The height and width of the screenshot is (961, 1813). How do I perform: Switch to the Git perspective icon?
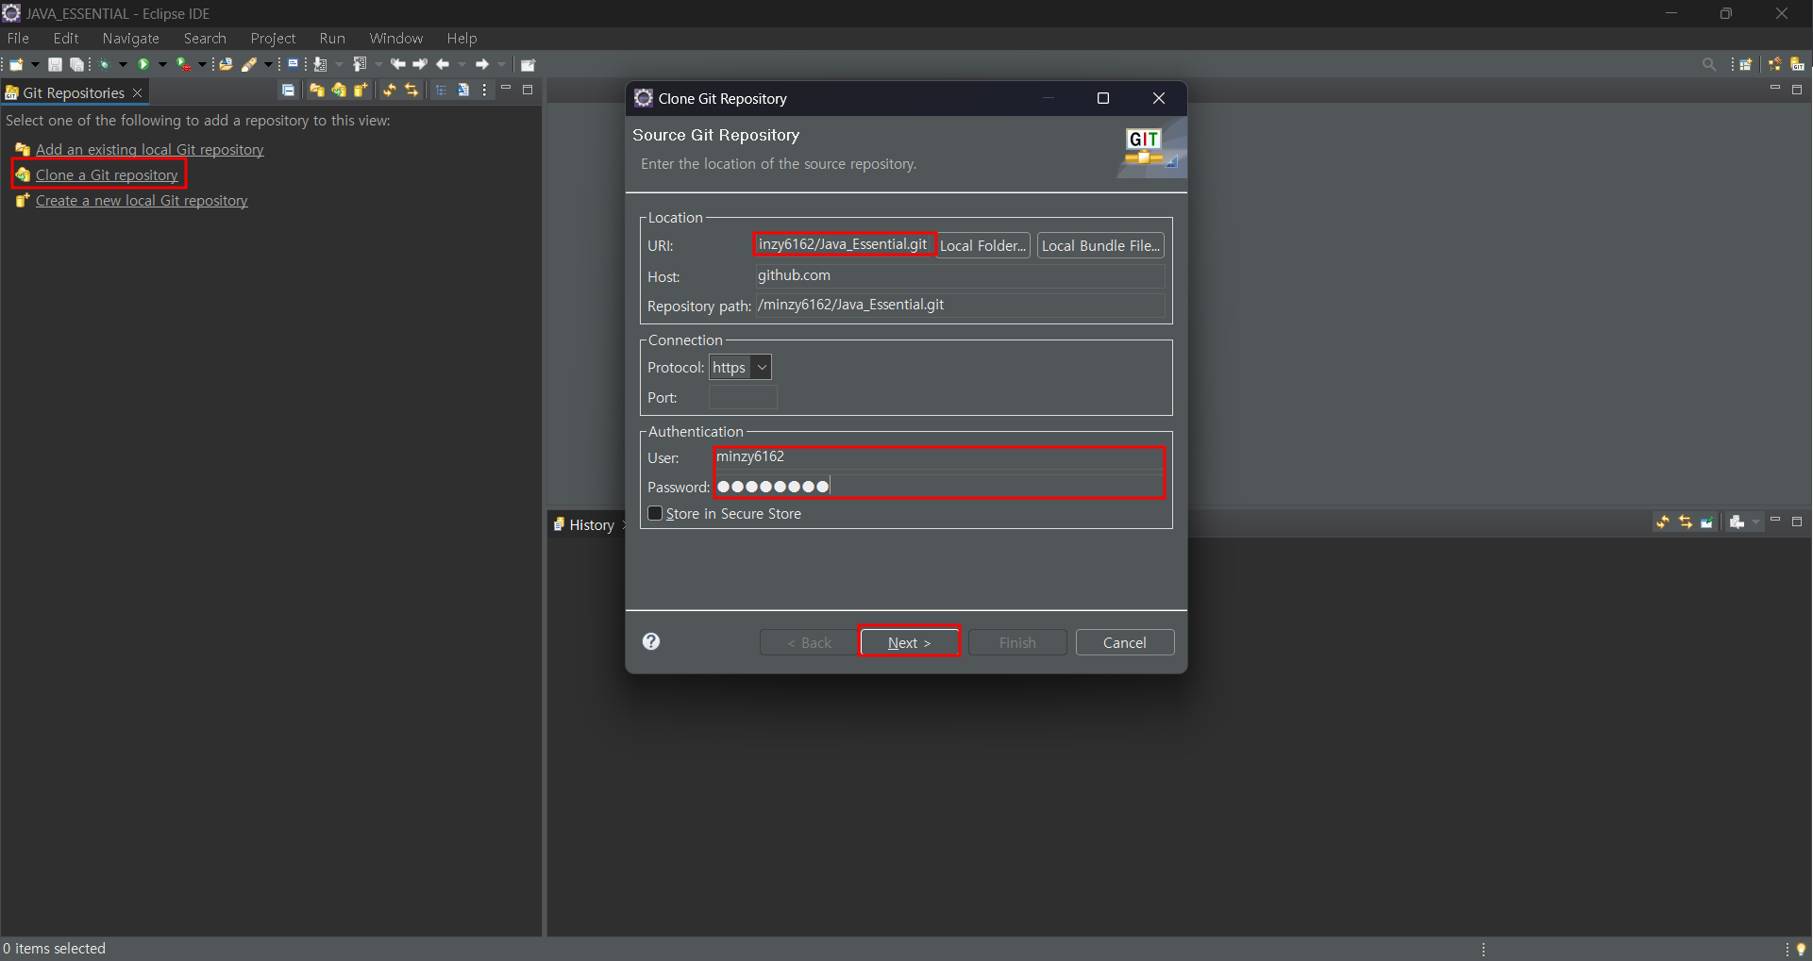pyautogui.click(x=1797, y=64)
